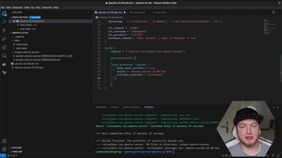The width and height of the screenshot is (282, 158).
Task: Switch to the meta-data editor tab
Action: pyautogui.click(x=139, y=12)
